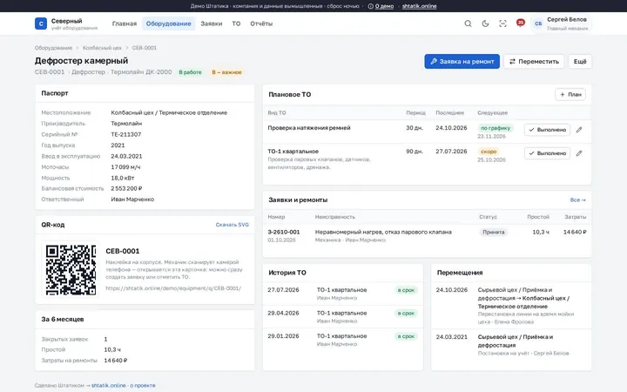
Task: Click Скачать SVG link
Action: tap(232, 225)
